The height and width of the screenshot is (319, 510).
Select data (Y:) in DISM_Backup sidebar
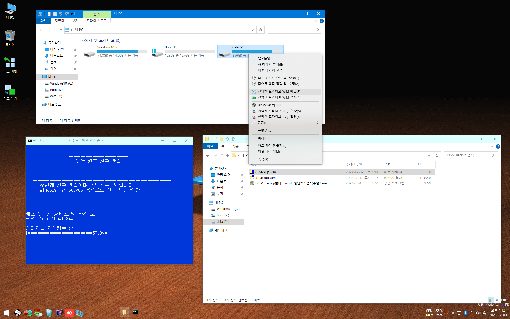click(223, 222)
